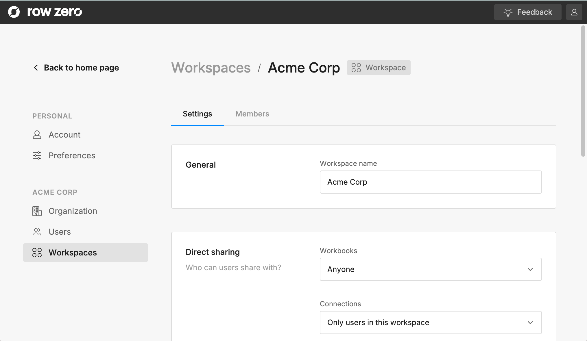Click the row zero wordmark text
The width and height of the screenshot is (587, 341).
[55, 12]
